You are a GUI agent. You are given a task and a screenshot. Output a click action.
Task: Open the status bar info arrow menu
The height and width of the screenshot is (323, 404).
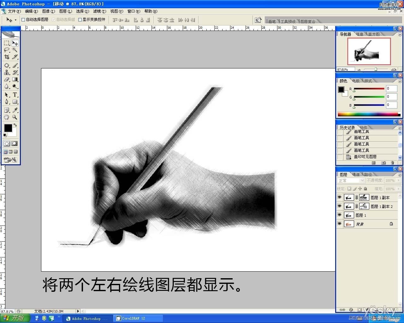78,311
